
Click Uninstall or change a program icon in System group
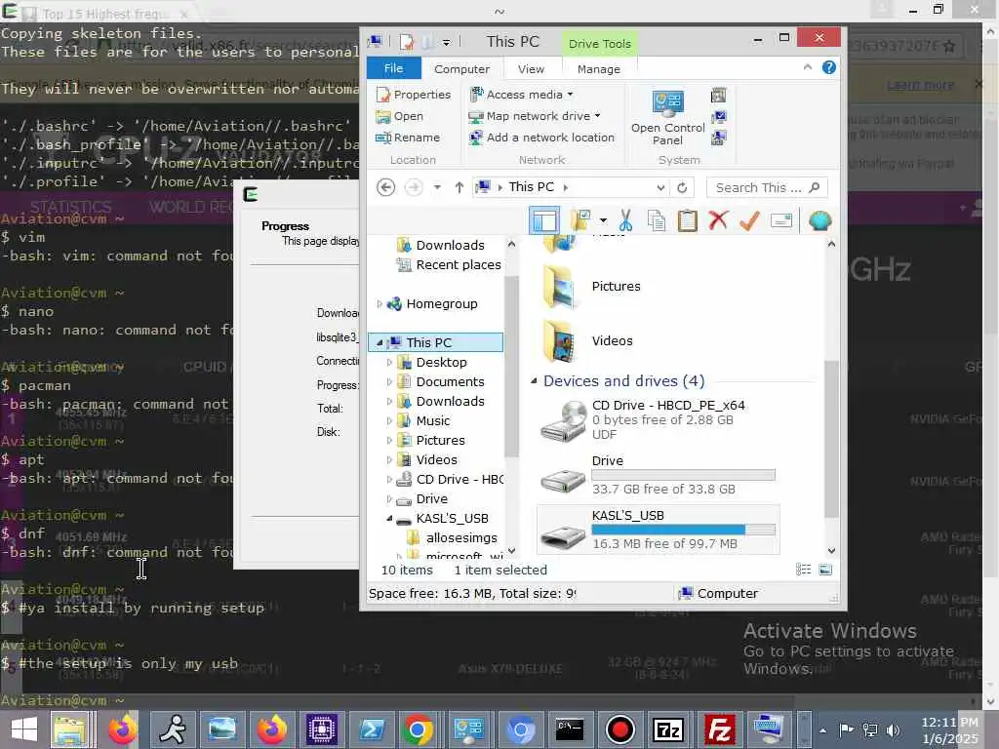(x=718, y=96)
